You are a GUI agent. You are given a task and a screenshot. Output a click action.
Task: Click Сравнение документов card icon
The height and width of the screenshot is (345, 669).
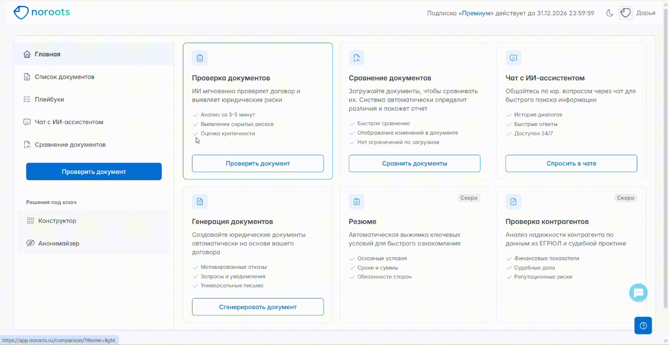point(357,58)
